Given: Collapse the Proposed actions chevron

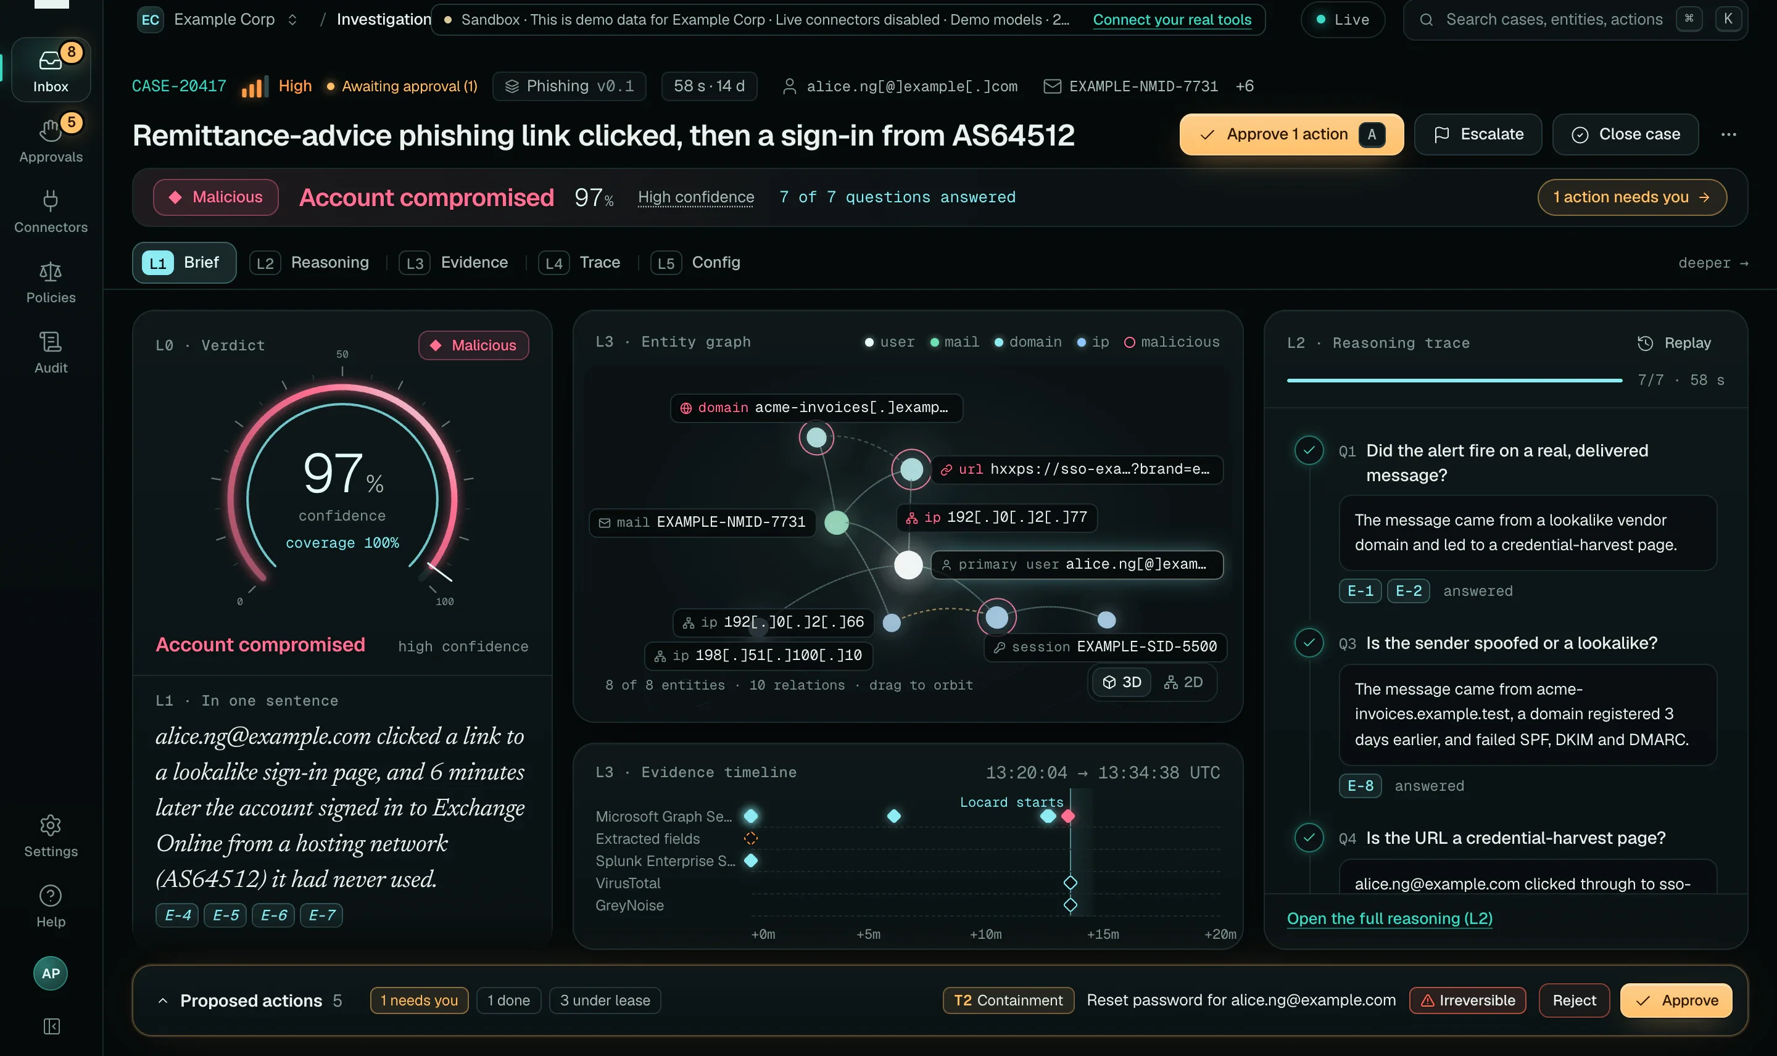Looking at the screenshot, I should (162, 1000).
